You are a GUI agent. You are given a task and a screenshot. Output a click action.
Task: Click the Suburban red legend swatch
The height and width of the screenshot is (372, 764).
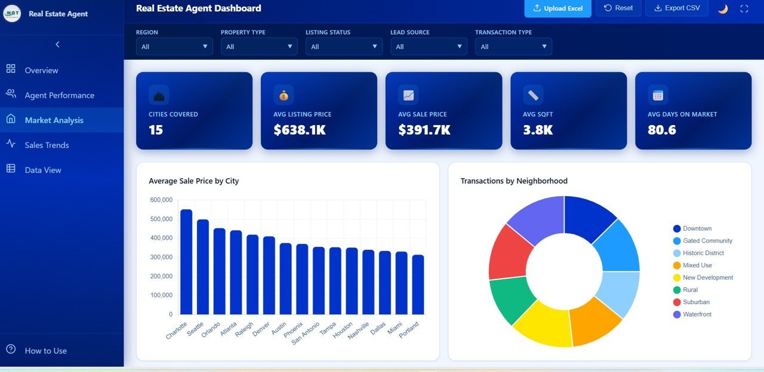point(675,302)
